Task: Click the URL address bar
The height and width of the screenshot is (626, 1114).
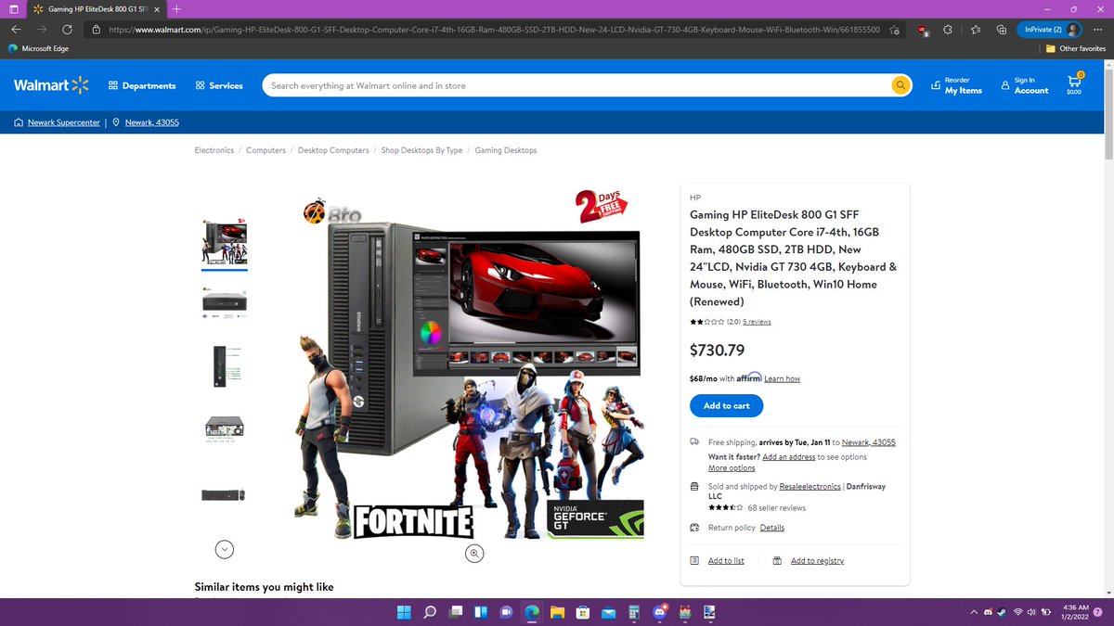Action: click(x=494, y=30)
